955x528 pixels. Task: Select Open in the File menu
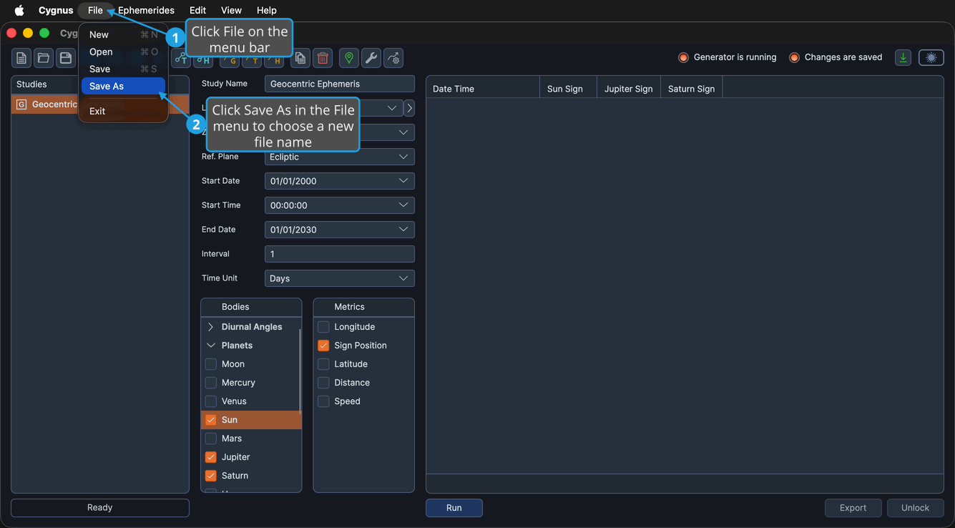[x=123, y=52]
